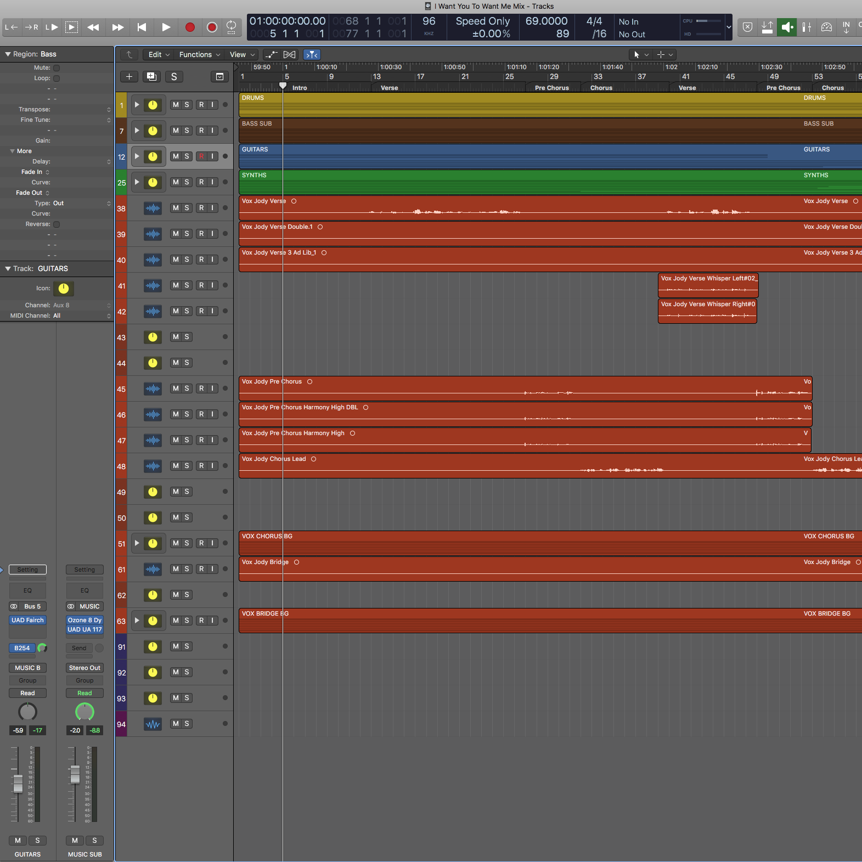
Task: Toggle Cycle mode in the transport
Action: [x=232, y=27]
